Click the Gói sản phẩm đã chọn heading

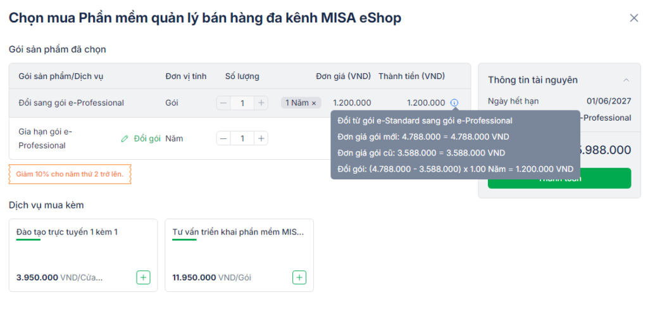(x=58, y=49)
